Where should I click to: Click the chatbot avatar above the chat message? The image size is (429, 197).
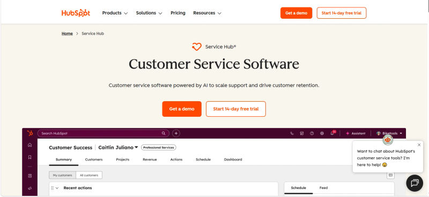click(388, 140)
